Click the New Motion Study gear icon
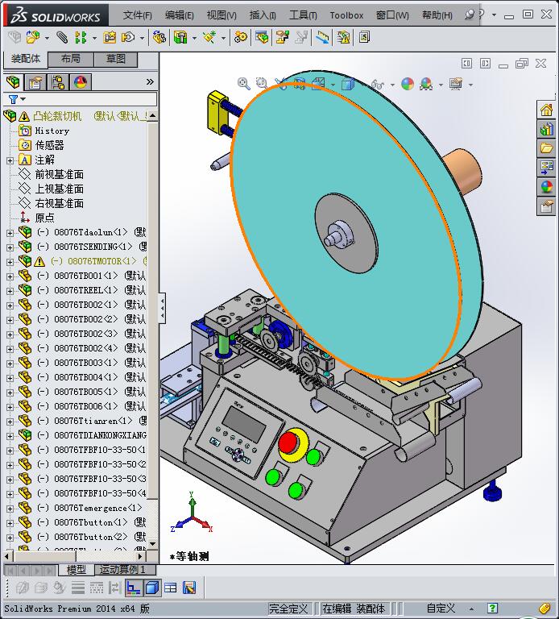 pyautogui.click(x=241, y=38)
